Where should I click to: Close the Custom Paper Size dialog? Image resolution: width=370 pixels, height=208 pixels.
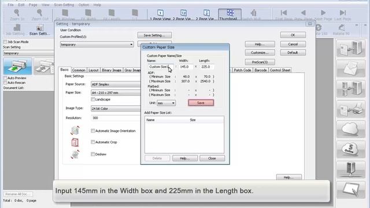point(212,158)
